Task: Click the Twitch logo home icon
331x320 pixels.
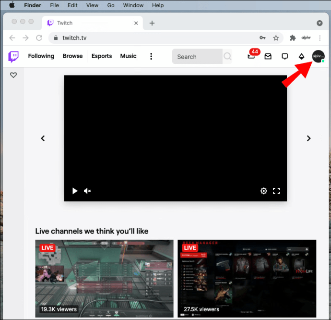Action: click(13, 57)
